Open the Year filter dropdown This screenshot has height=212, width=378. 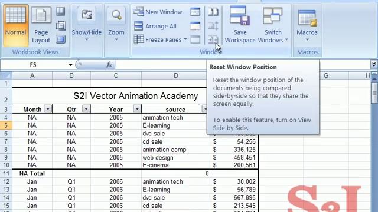tap(137, 109)
